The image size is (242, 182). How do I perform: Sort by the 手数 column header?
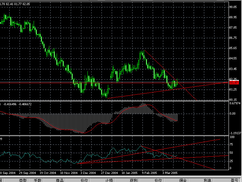38,180
